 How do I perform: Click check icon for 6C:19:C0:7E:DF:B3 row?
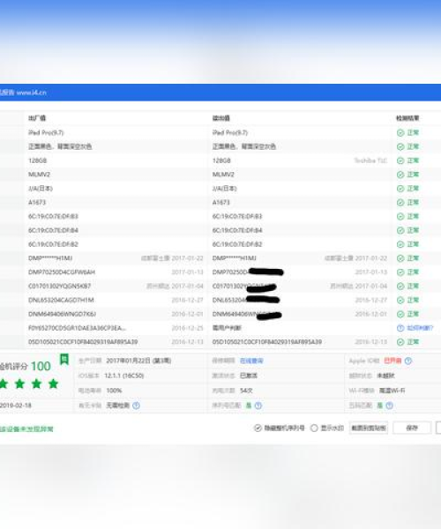pyautogui.click(x=400, y=217)
